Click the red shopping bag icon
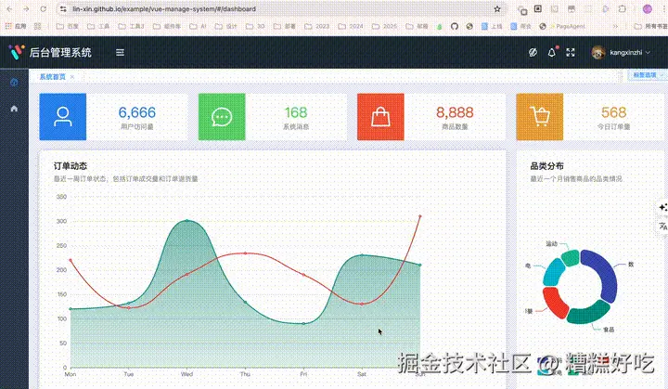Viewport: 668px width, 389px height. [380, 117]
